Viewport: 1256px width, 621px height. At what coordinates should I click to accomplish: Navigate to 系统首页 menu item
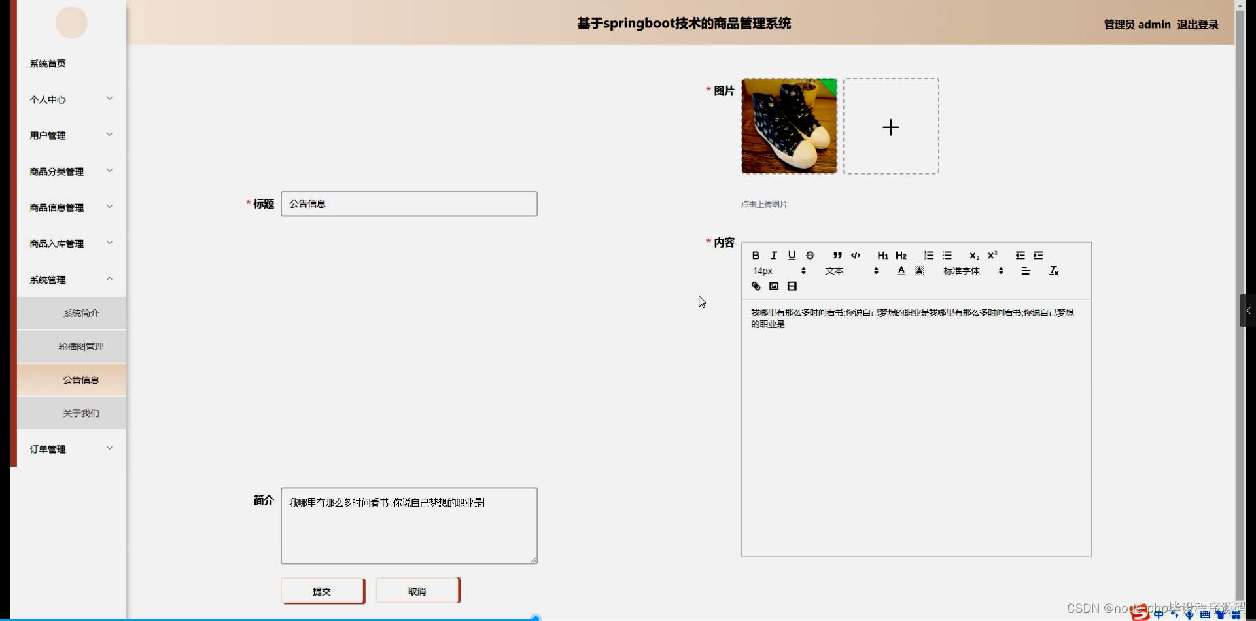click(x=47, y=63)
